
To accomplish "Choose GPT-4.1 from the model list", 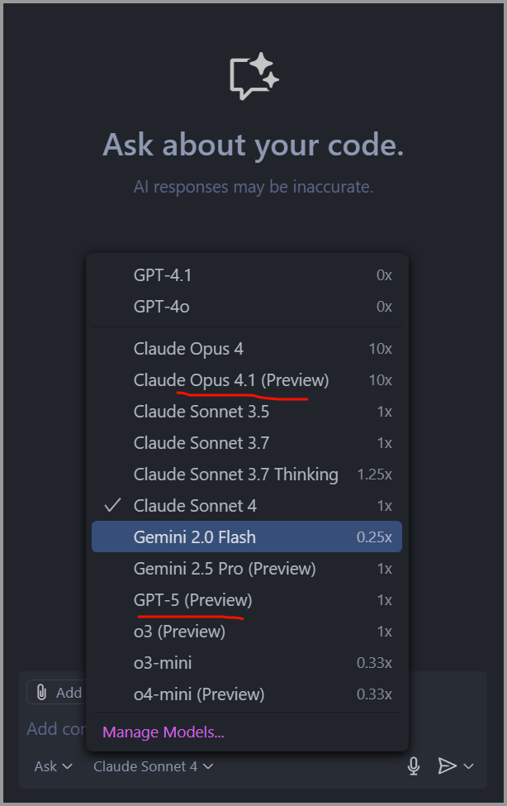I will tap(163, 275).
